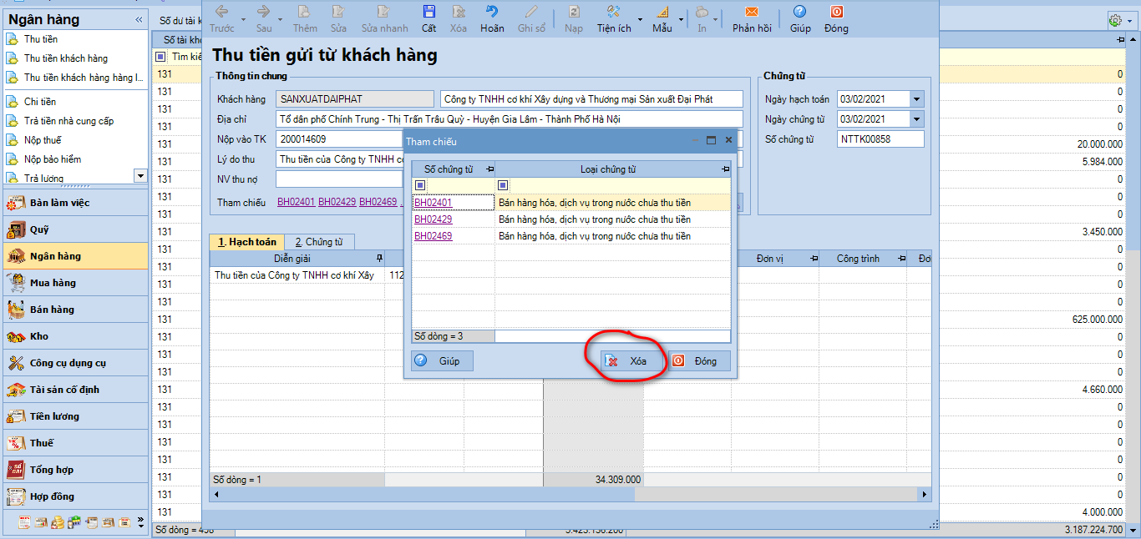Click the Phản hồi envelope icon
Image resolution: width=1141 pixels, height=539 pixels.
click(752, 12)
